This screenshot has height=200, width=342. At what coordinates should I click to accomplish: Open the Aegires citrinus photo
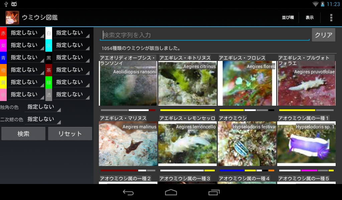pos(188,83)
